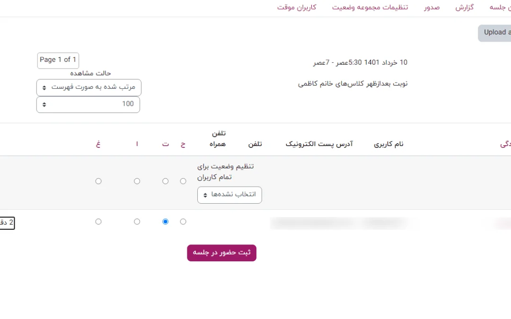Mark the listed user's ح radio

click(183, 222)
